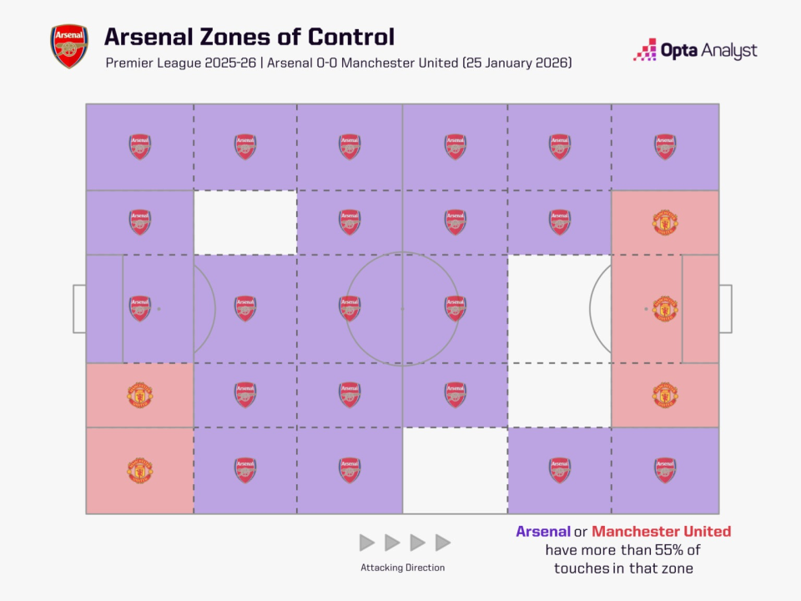Click the Opta Analyst logo

pos(695,50)
